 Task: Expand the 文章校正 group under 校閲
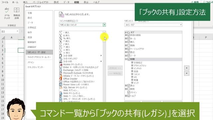tap(132, 63)
